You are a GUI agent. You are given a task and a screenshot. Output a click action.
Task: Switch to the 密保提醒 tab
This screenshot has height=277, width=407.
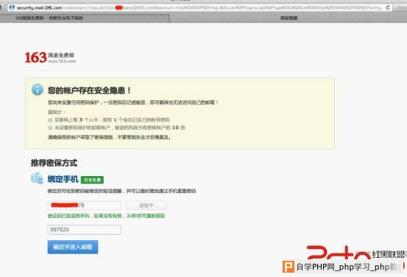[289, 18]
